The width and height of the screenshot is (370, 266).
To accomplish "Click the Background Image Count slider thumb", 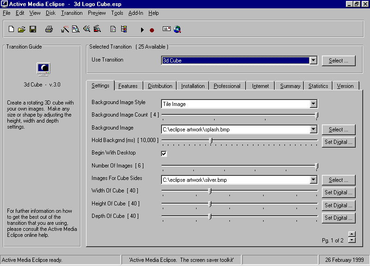I will [316, 115].
